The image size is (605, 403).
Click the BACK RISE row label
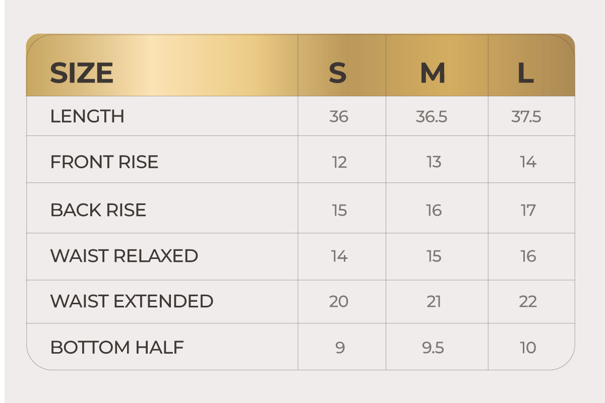coord(98,210)
